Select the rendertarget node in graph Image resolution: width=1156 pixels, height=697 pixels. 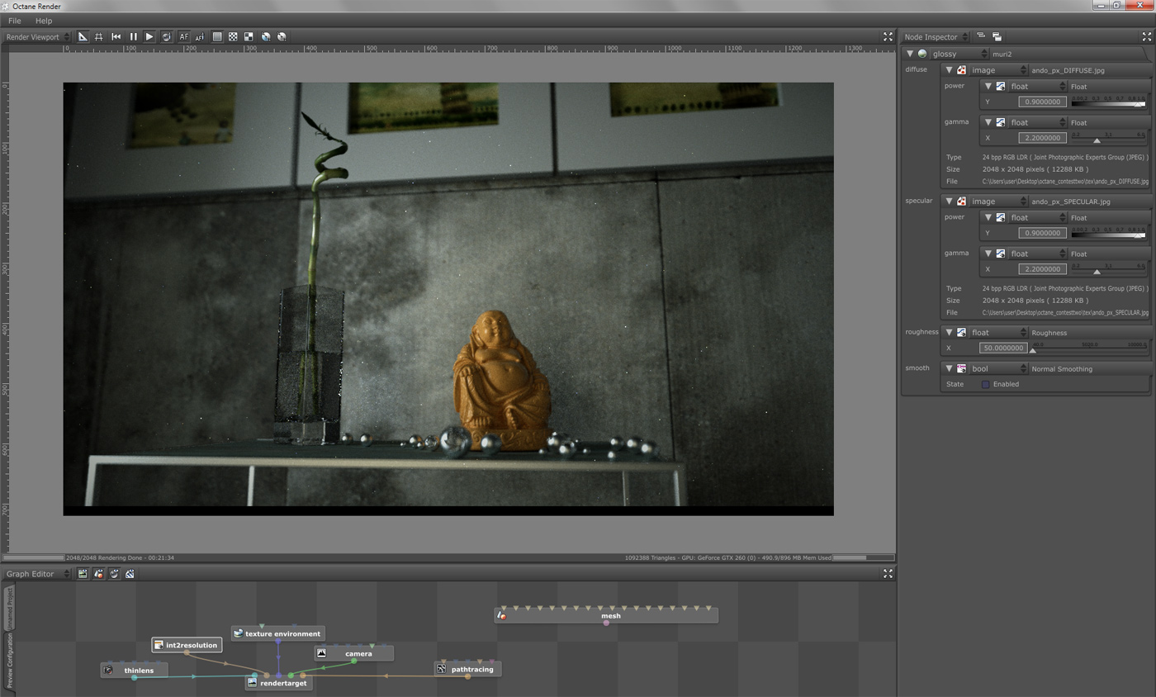pyautogui.click(x=282, y=683)
